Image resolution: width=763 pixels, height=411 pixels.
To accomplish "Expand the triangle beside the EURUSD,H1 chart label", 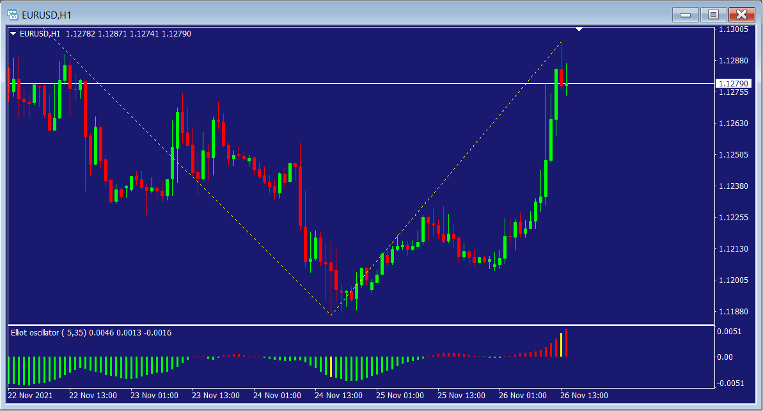I will pos(13,34).
